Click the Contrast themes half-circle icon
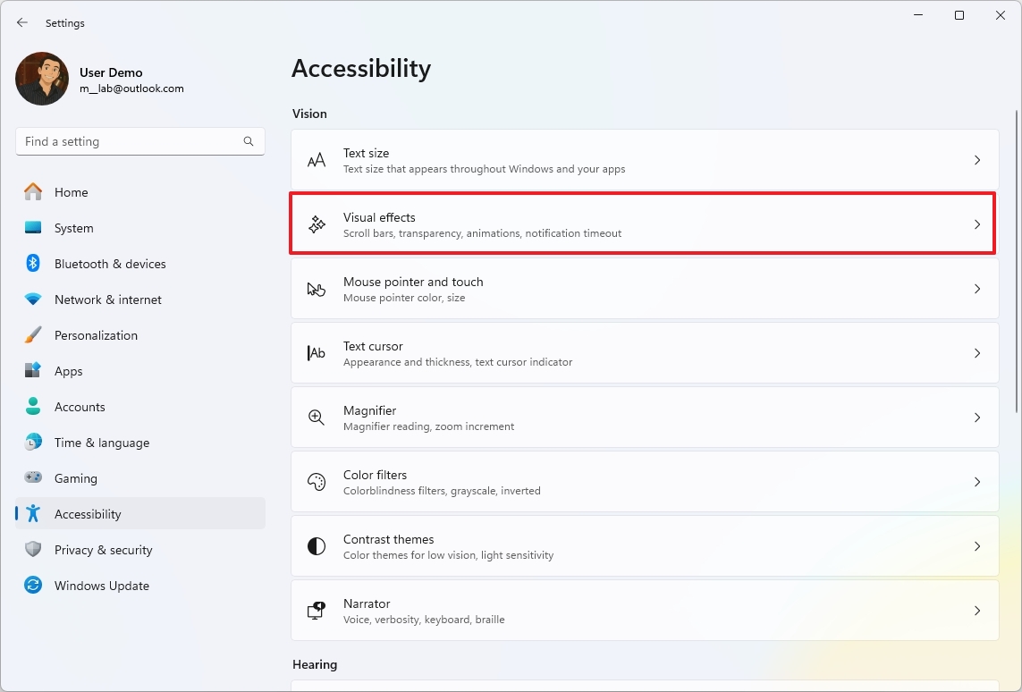1022x692 pixels. 317,546
